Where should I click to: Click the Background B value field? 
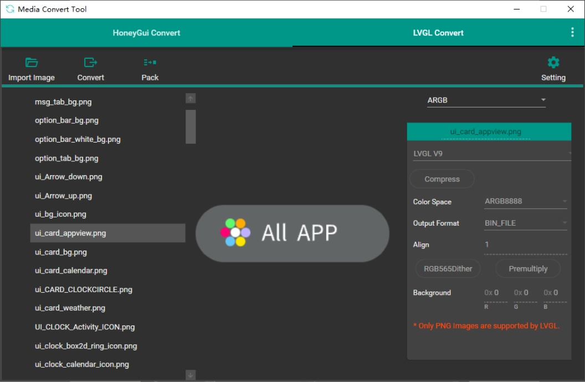[x=555, y=293]
